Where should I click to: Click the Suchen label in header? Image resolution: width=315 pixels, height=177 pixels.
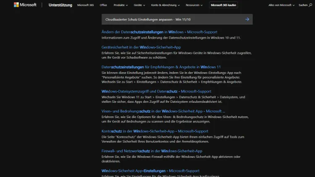[303, 5]
